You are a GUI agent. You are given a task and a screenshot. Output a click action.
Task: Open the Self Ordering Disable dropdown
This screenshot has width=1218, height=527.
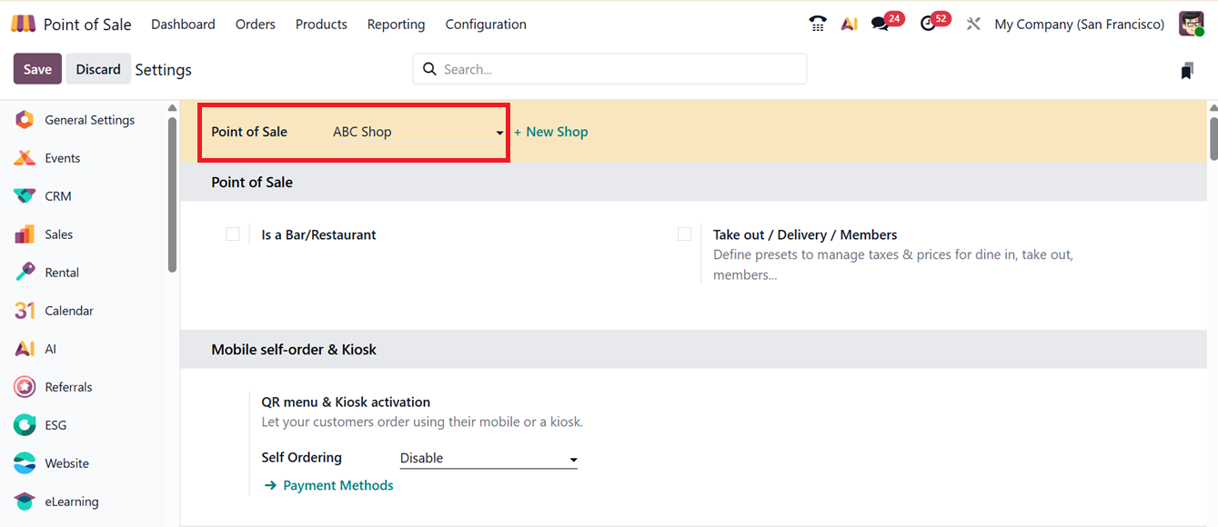[488, 459]
